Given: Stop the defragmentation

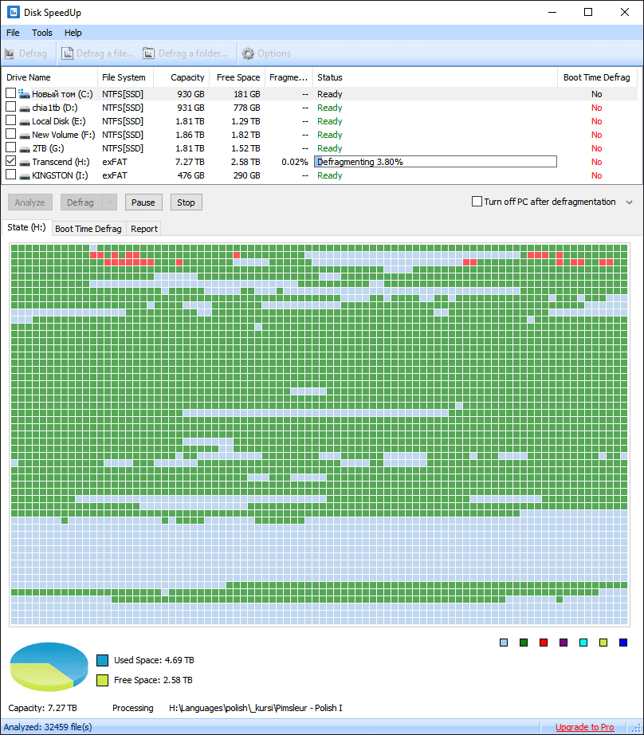Looking at the screenshot, I should coord(186,202).
